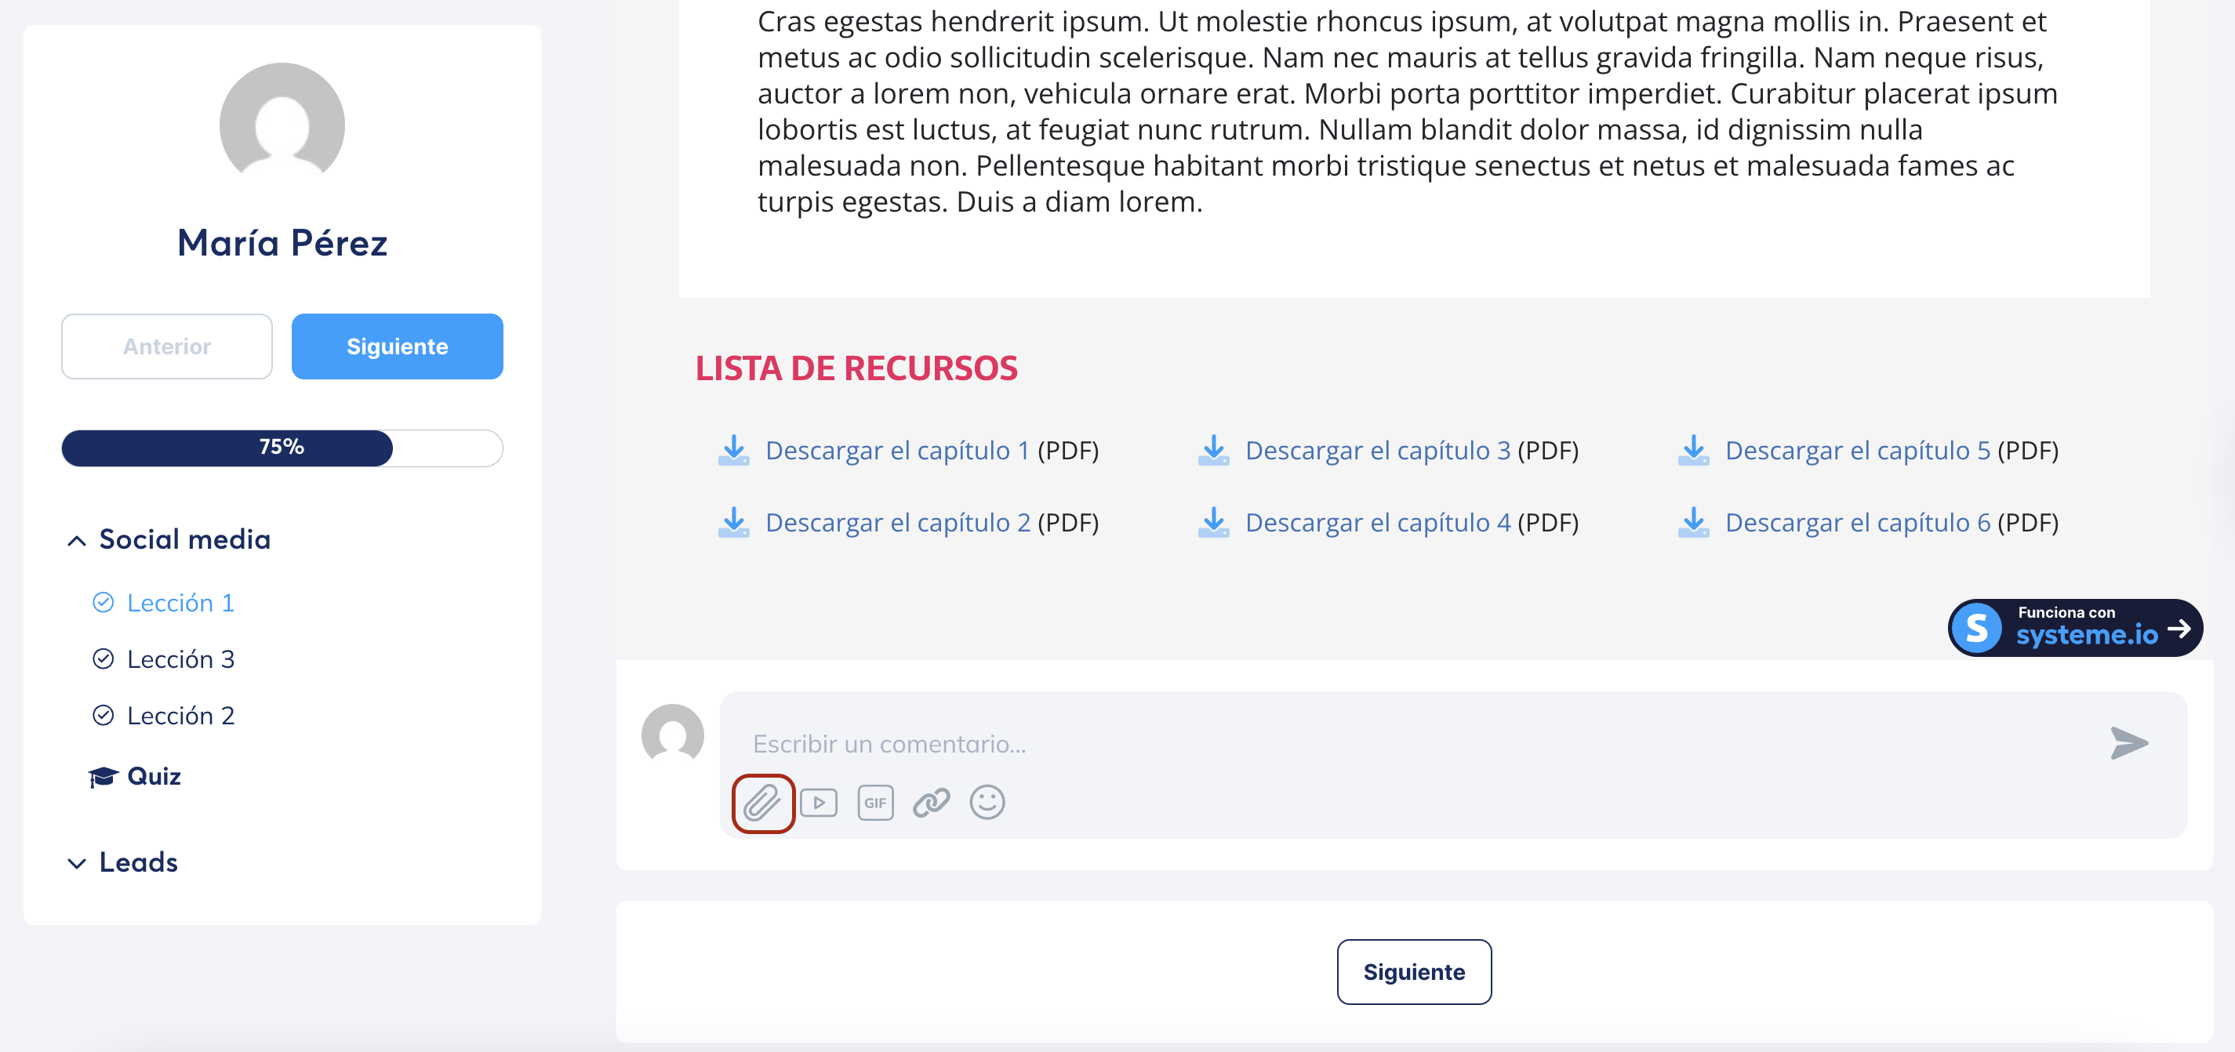Image resolution: width=2235 pixels, height=1052 pixels.
Task: Click the GIF icon in comment toolbar
Action: (874, 803)
